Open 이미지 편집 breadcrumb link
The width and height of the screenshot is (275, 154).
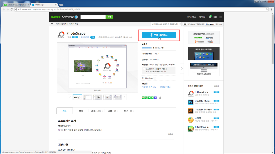pyautogui.click(x=73, y=24)
